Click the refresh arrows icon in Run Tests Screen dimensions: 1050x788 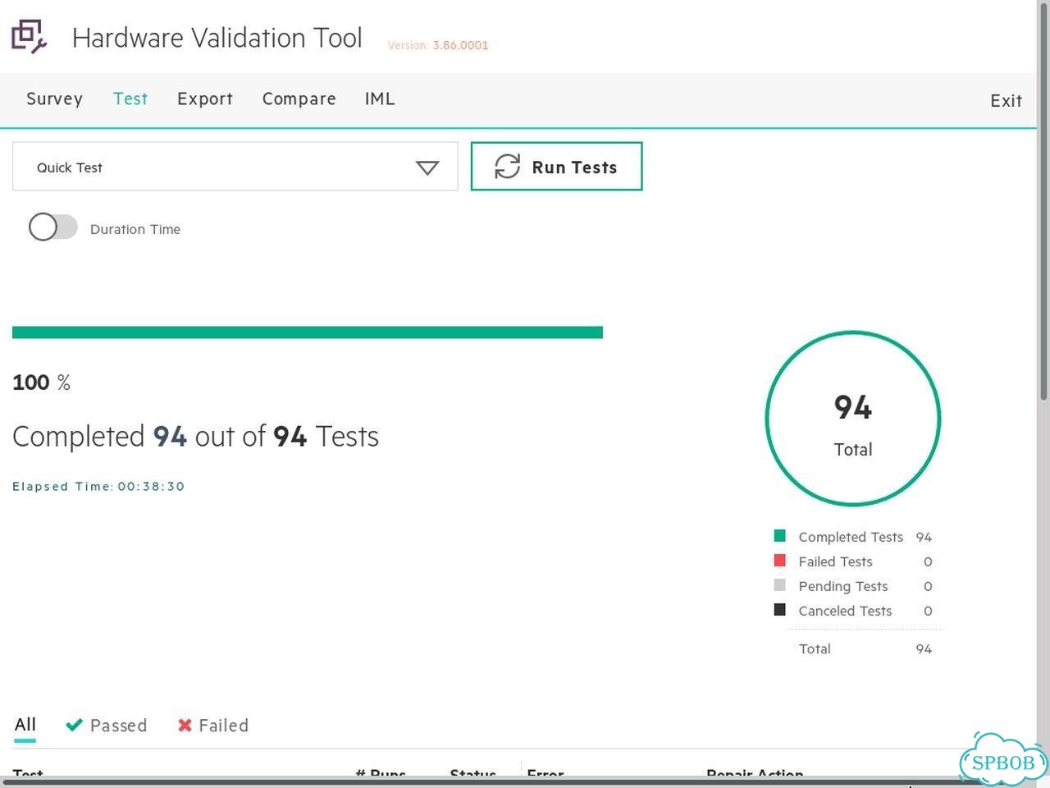(x=507, y=167)
